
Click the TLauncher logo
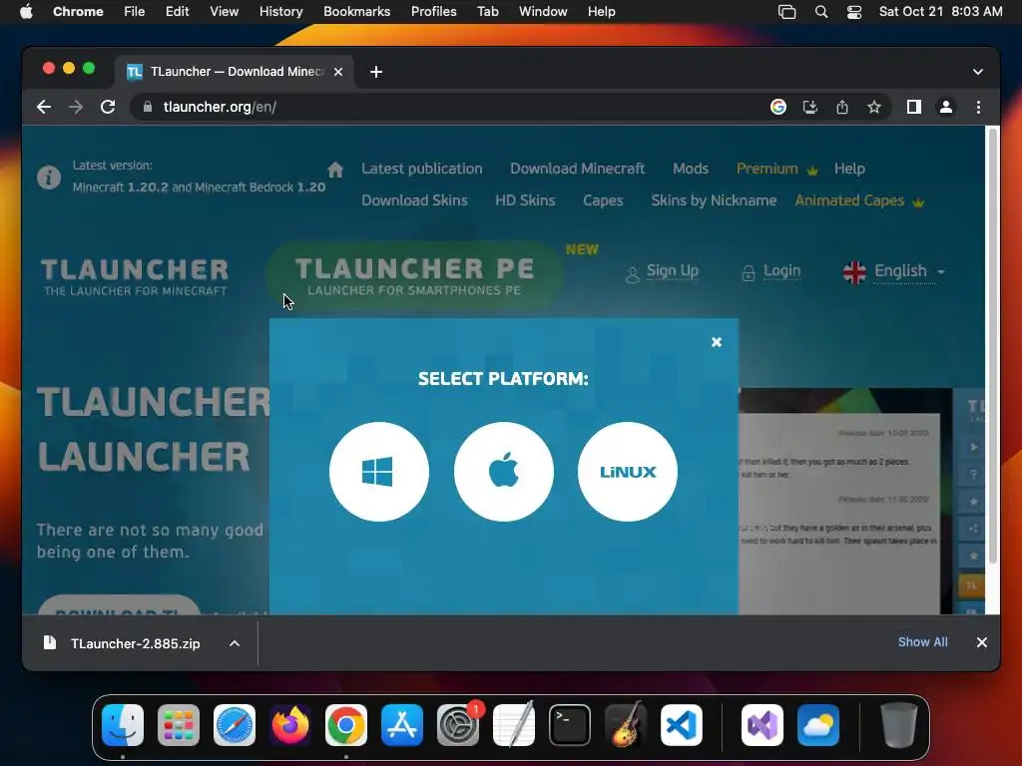pos(135,276)
